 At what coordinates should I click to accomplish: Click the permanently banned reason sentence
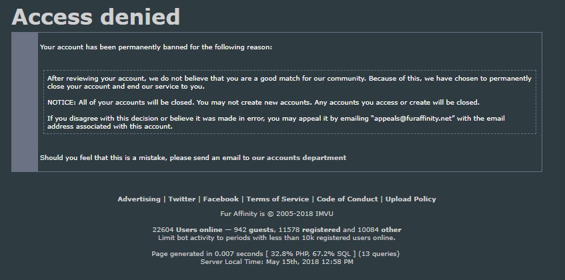156,47
